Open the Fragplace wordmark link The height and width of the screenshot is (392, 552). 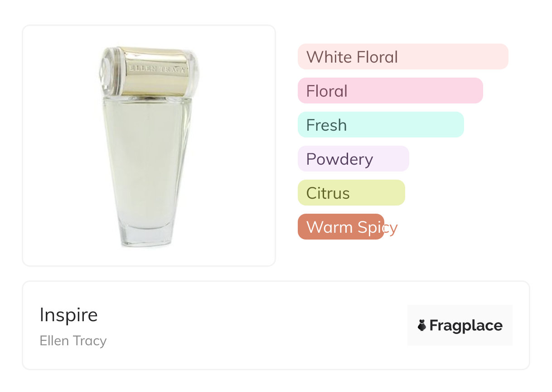coord(466,325)
